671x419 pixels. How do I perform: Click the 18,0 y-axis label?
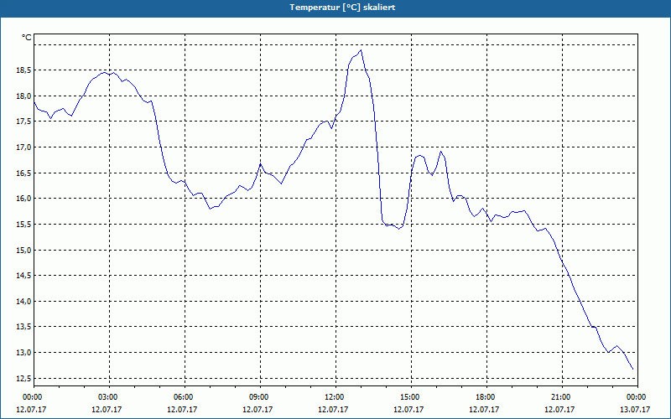point(24,96)
